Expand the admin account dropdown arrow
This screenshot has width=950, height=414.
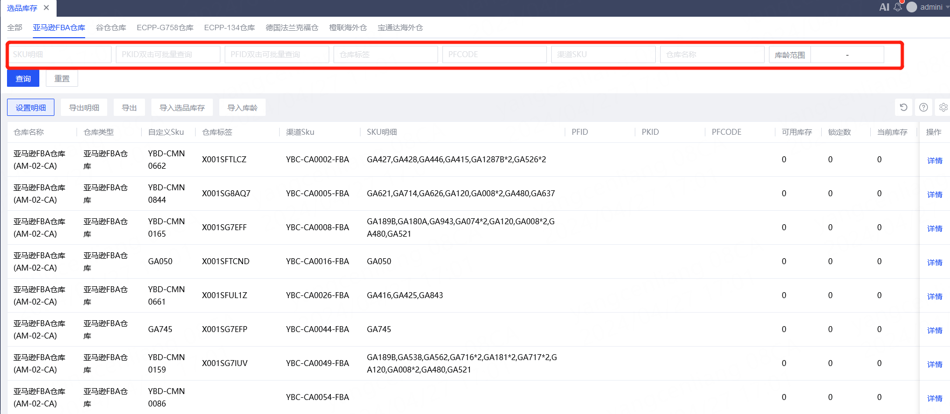coord(947,7)
